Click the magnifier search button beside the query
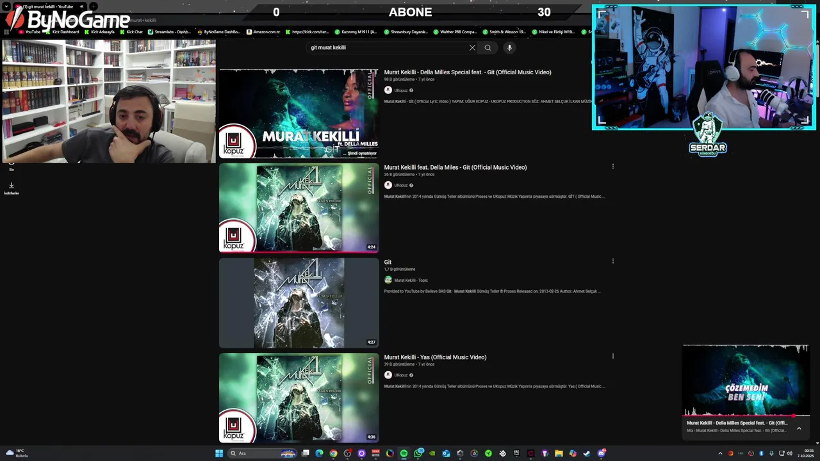 488,47
